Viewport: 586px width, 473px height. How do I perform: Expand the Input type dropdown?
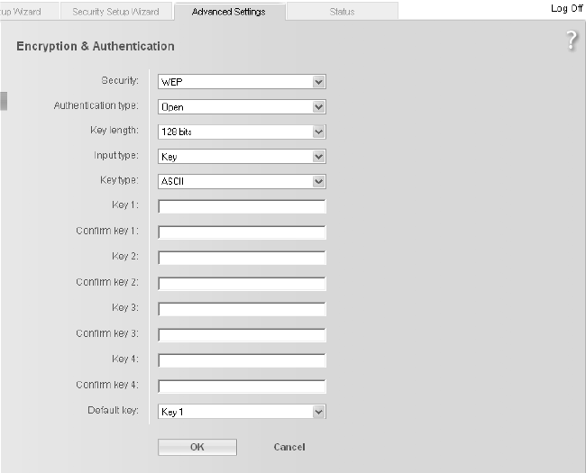(241, 156)
